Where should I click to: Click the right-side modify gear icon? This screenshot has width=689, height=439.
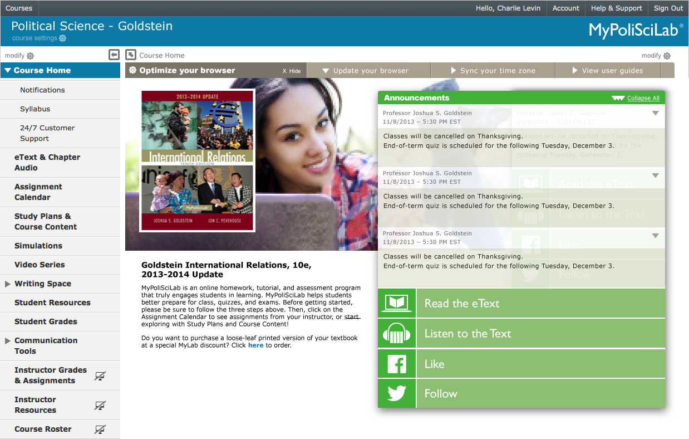coord(667,56)
